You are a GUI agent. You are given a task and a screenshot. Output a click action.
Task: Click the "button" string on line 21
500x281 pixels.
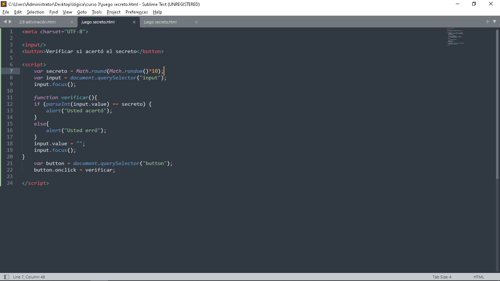pos(155,163)
